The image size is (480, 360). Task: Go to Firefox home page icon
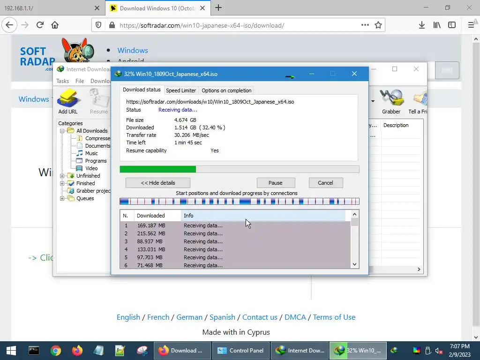(x=55, y=25)
